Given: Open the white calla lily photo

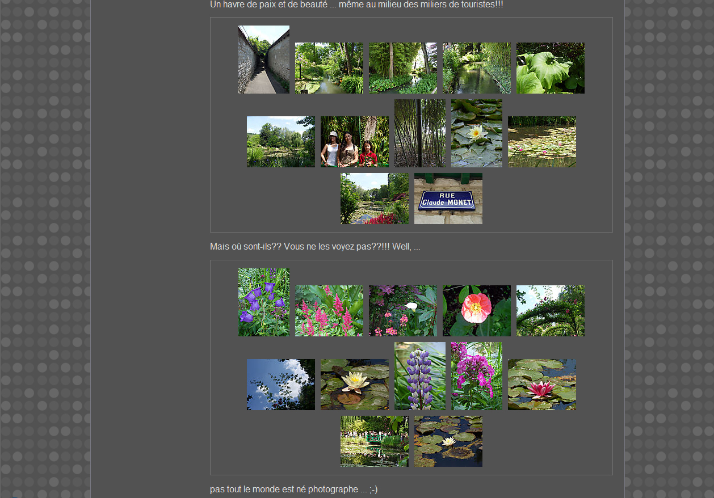Looking at the screenshot, I should point(402,311).
